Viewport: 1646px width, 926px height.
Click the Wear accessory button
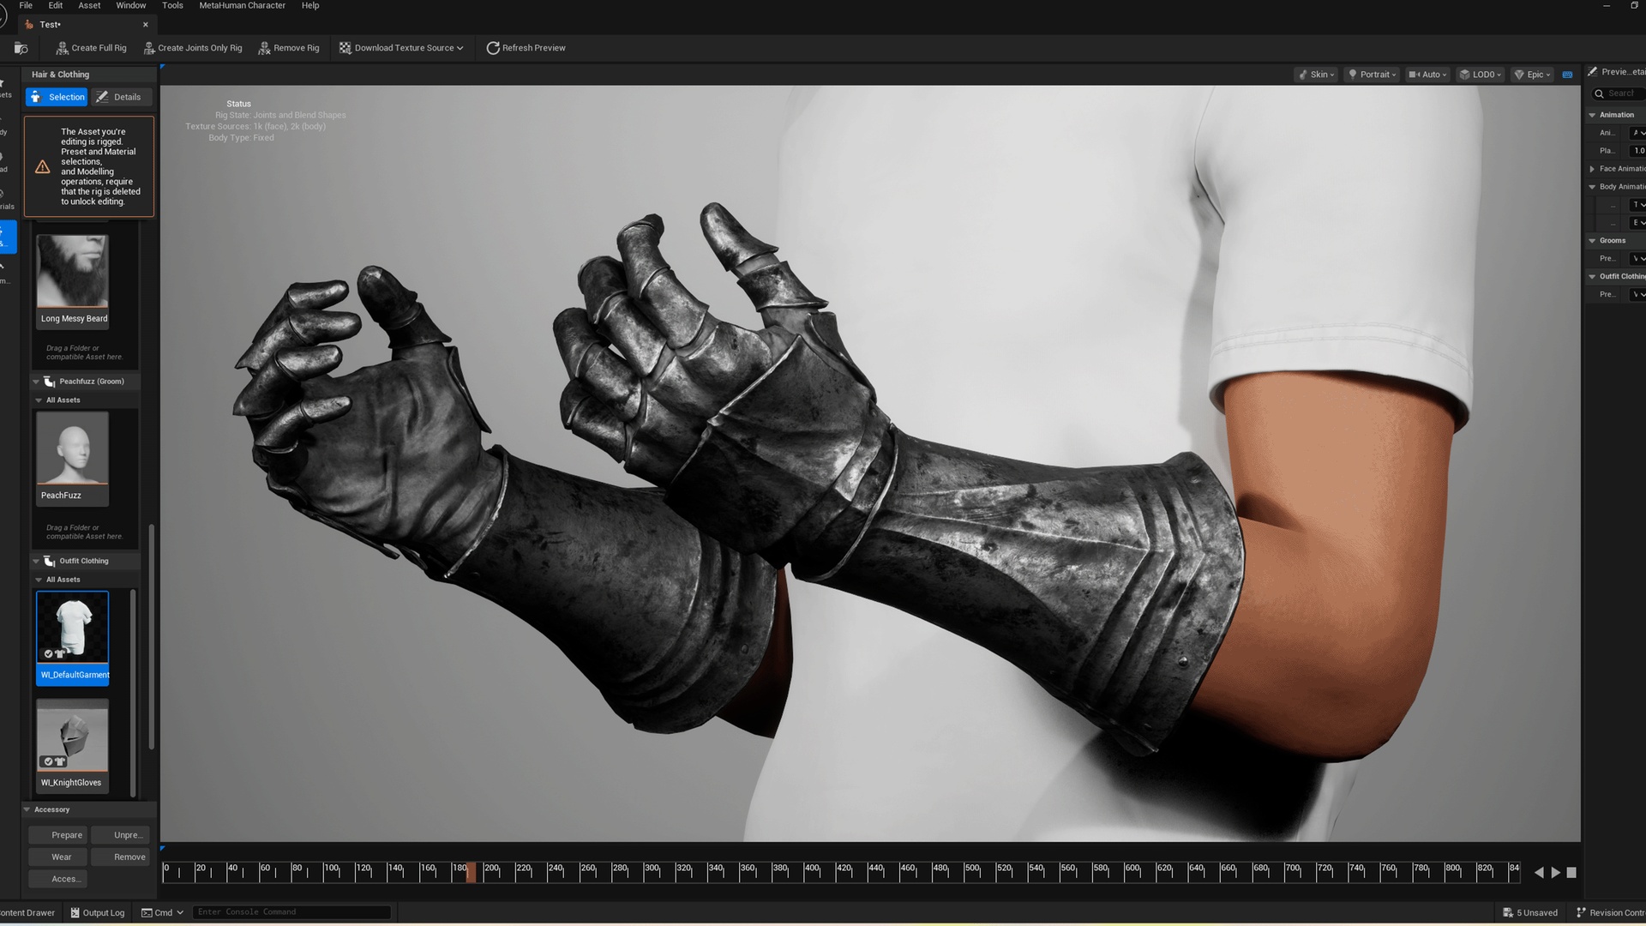tap(57, 857)
